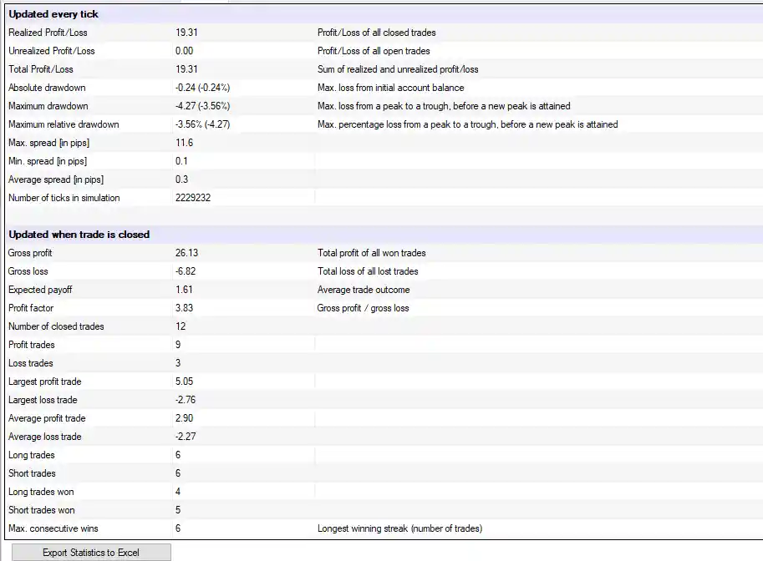Click the Max. consecutive wins label
763x561 pixels.
pos(53,528)
